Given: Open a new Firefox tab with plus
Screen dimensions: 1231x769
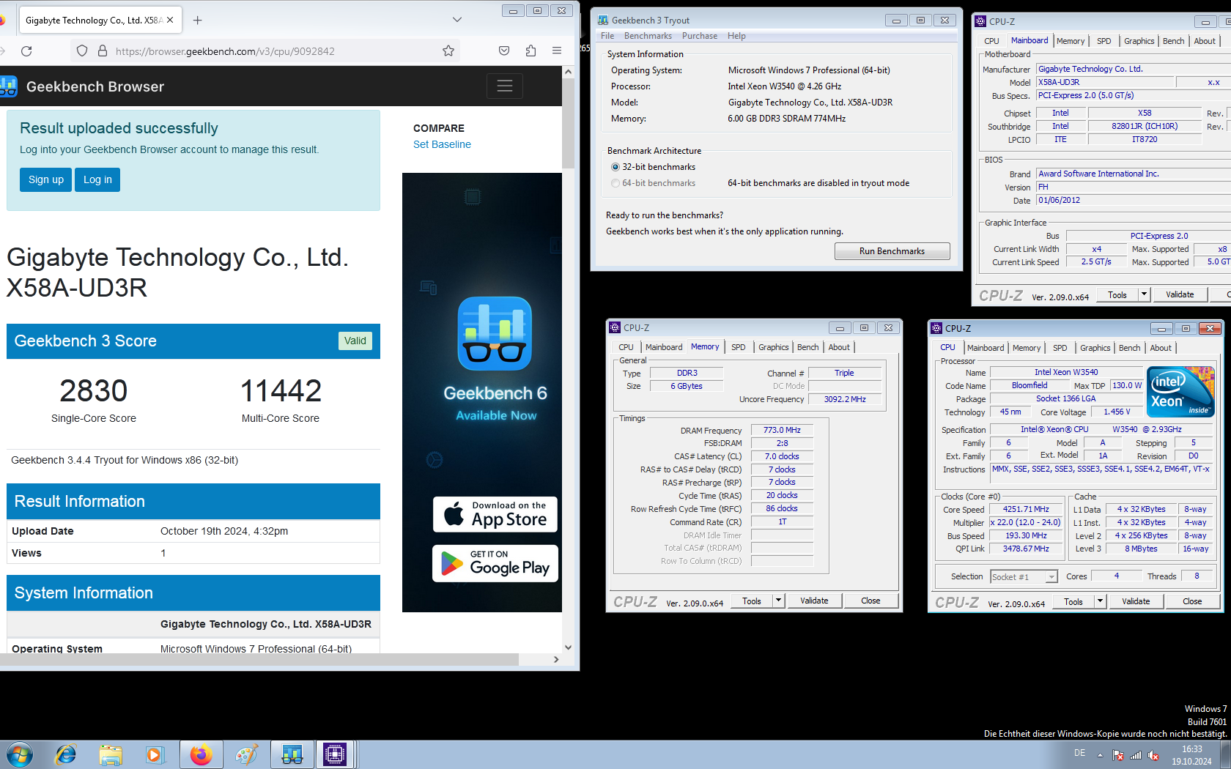Looking at the screenshot, I should (197, 20).
